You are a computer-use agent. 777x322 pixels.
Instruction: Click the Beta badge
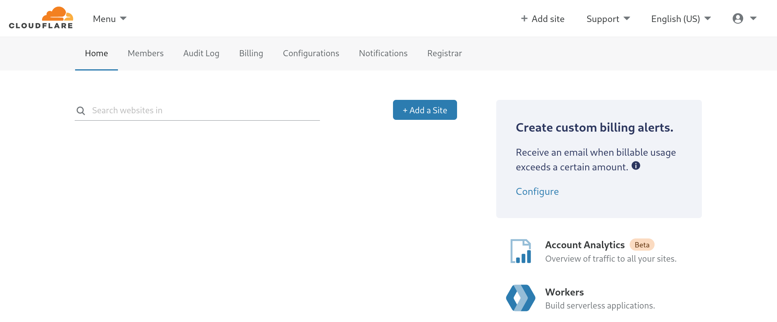tap(642, 245)
